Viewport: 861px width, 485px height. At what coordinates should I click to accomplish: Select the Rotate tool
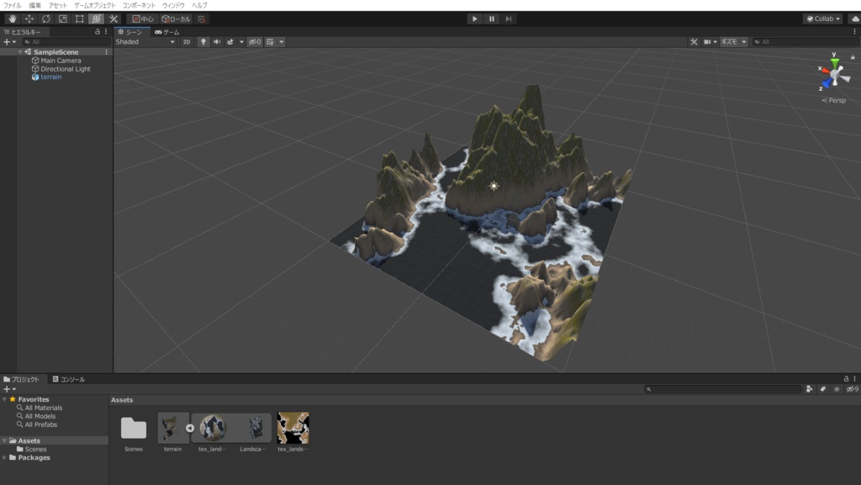tap(46, 18)
